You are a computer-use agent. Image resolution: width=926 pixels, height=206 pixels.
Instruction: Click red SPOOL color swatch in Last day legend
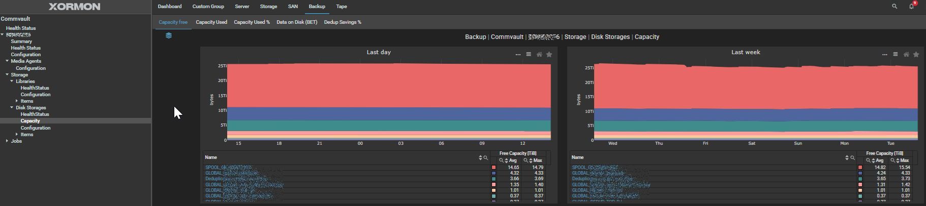[x=493, y=168]
